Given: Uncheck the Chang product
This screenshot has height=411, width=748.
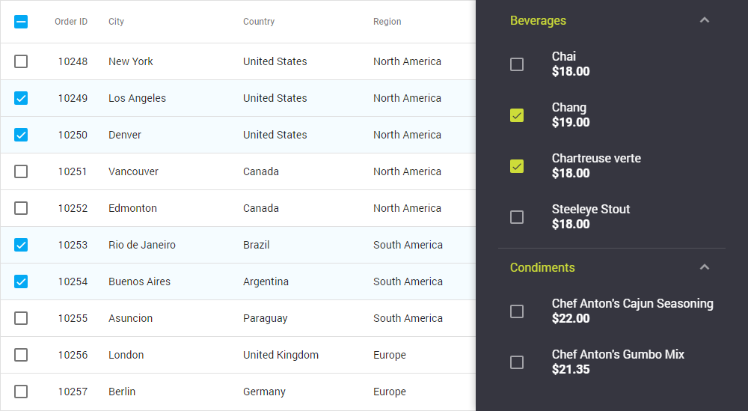Looking at the screenshot, I should 517,115.
